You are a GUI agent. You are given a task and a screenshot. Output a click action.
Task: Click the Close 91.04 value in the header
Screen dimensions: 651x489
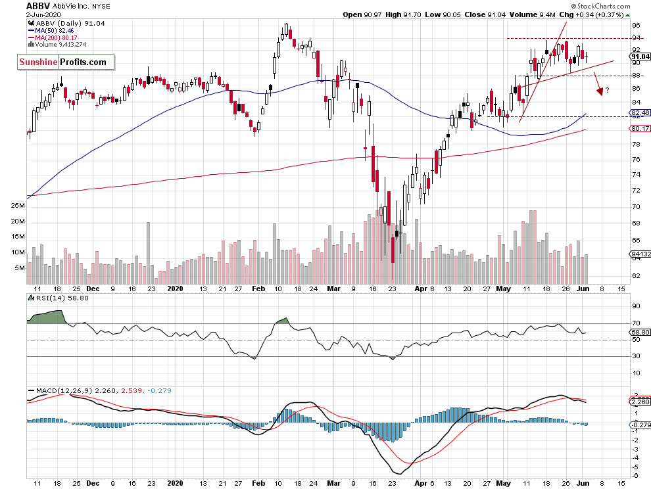coord(485,14)
